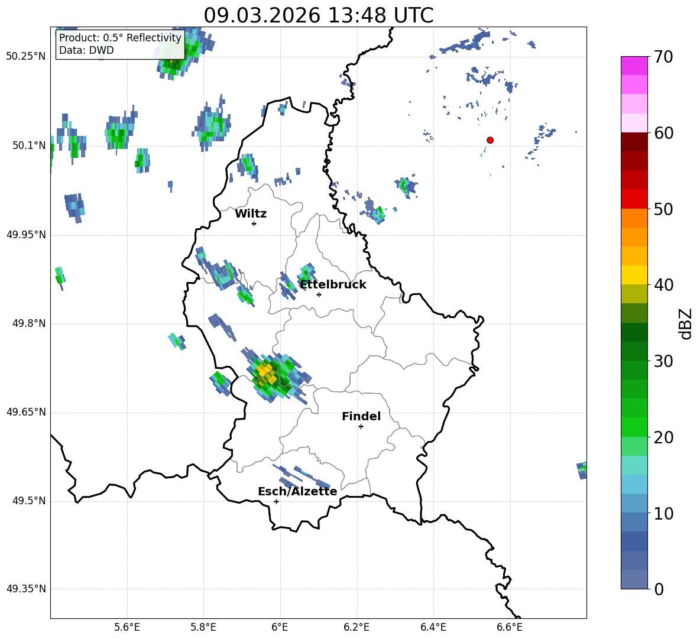This screenshot has height=639, width=700.
Task: Click the orange swatch above 50
Action: [634, 218]
